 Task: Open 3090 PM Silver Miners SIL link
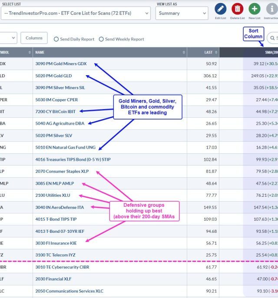[60, 88]
